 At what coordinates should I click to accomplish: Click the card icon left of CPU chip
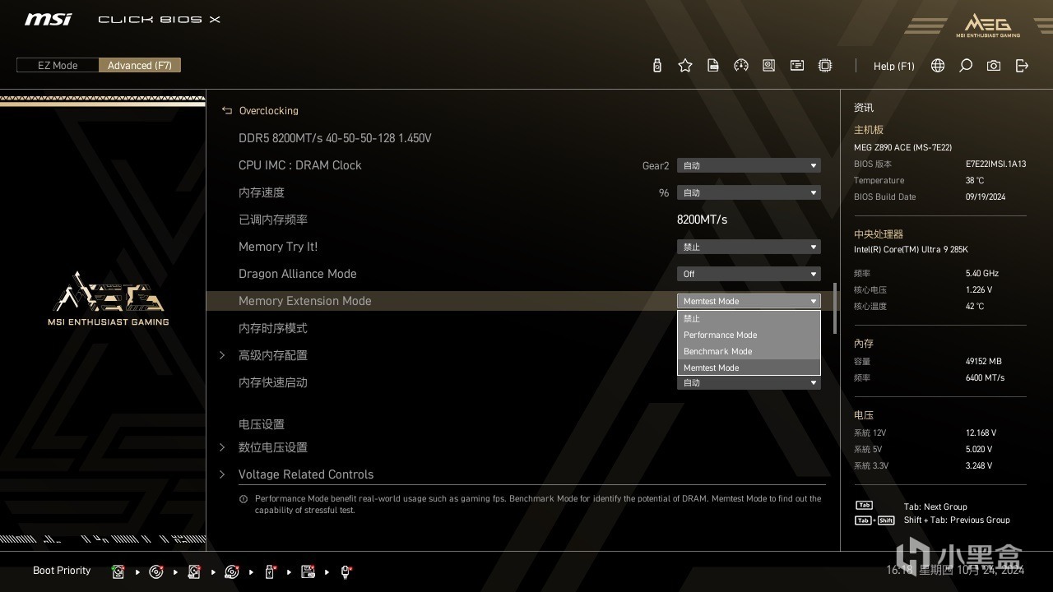[797, 66]
